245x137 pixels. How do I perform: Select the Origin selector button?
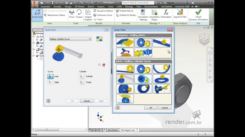[x=82, y=82]
